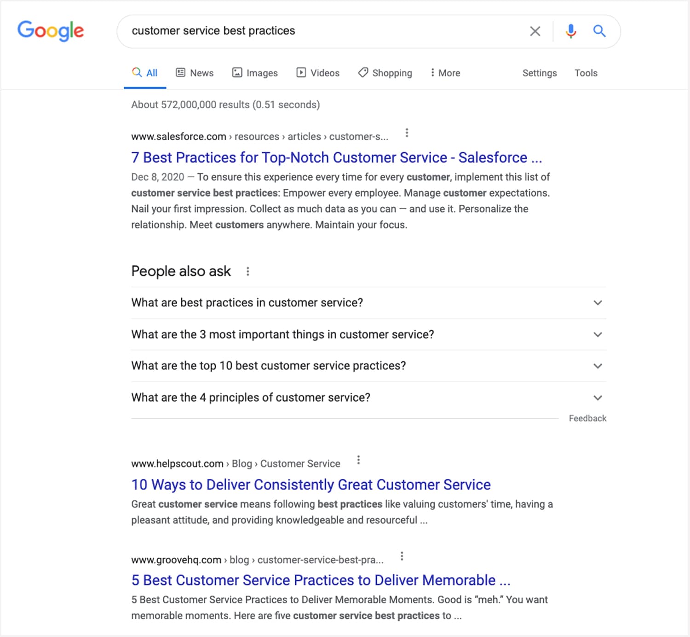The width and height of the screenshot is (690, 637).
Task: Open the More search categories menu
Action: [x=445, y=73]
